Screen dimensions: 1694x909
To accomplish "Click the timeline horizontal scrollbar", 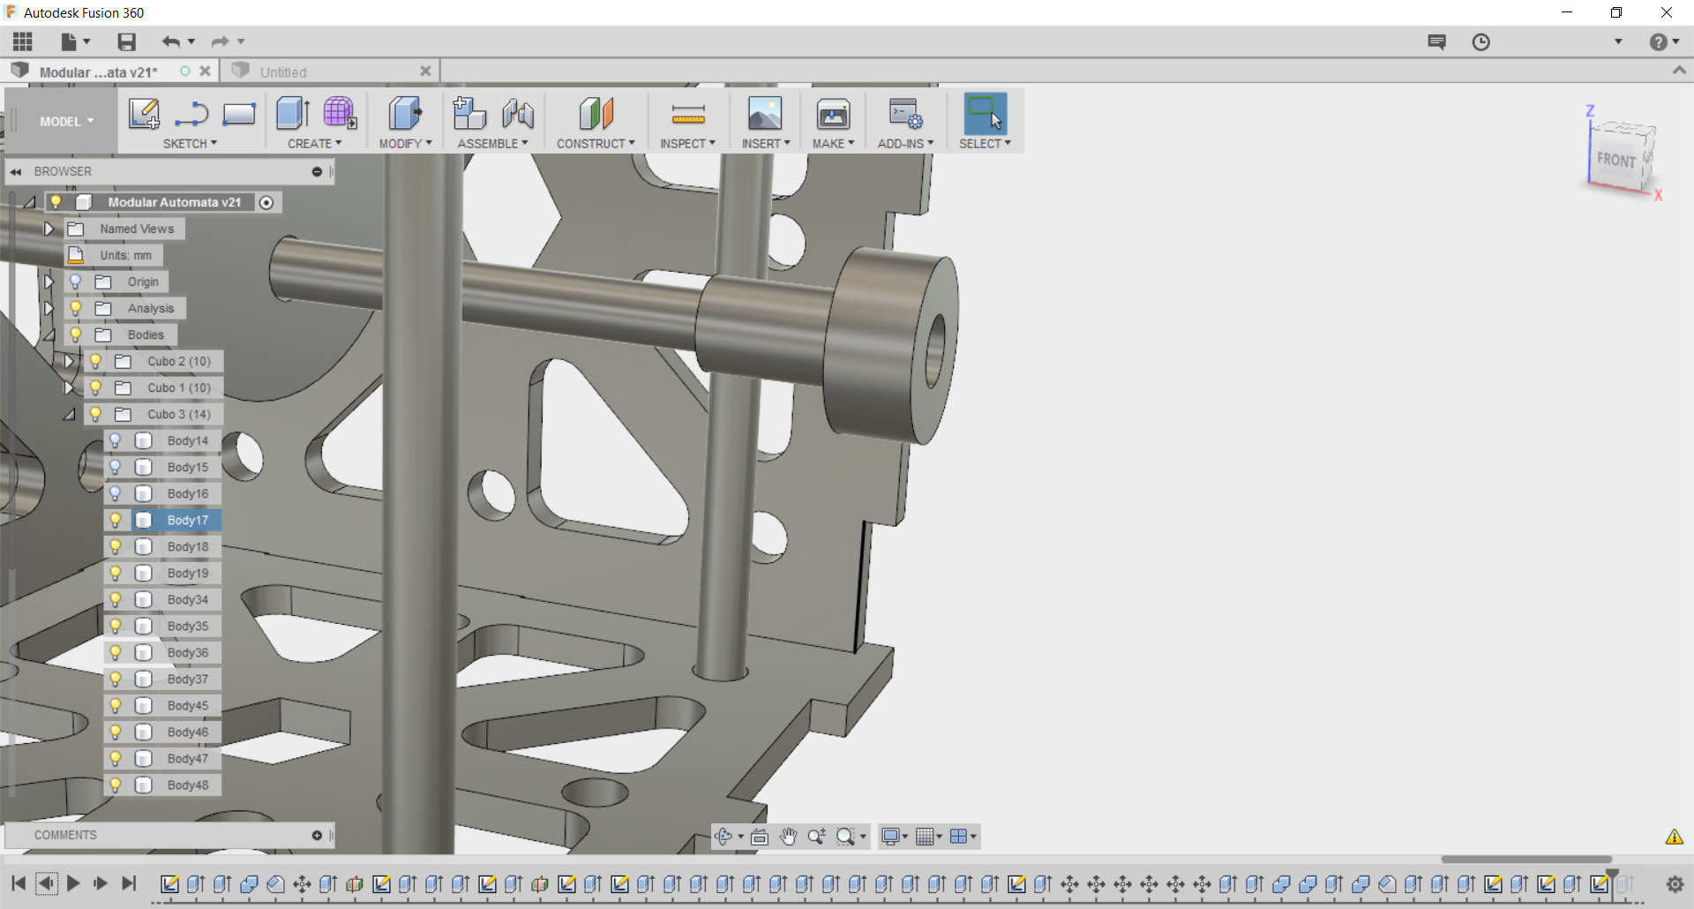I will [x=1526, y=860].
